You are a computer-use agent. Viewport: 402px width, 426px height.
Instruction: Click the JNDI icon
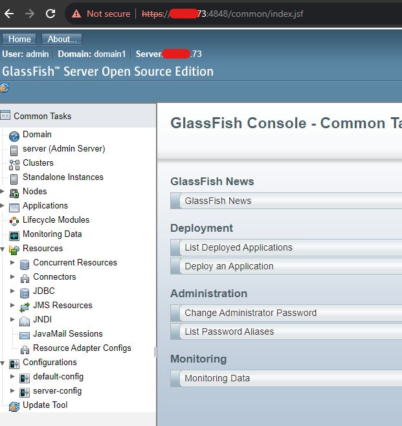click(25, 321)
